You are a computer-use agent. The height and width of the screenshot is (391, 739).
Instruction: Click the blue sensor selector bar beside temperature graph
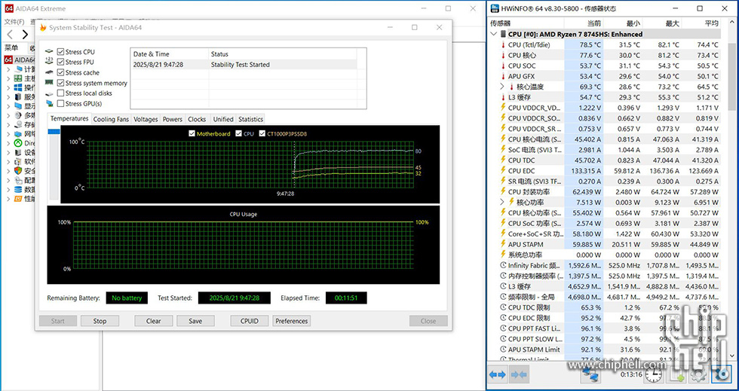coord(54,131)
